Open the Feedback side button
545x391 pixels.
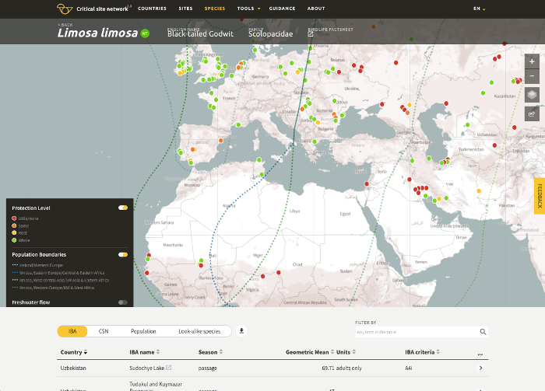(538, 195)
